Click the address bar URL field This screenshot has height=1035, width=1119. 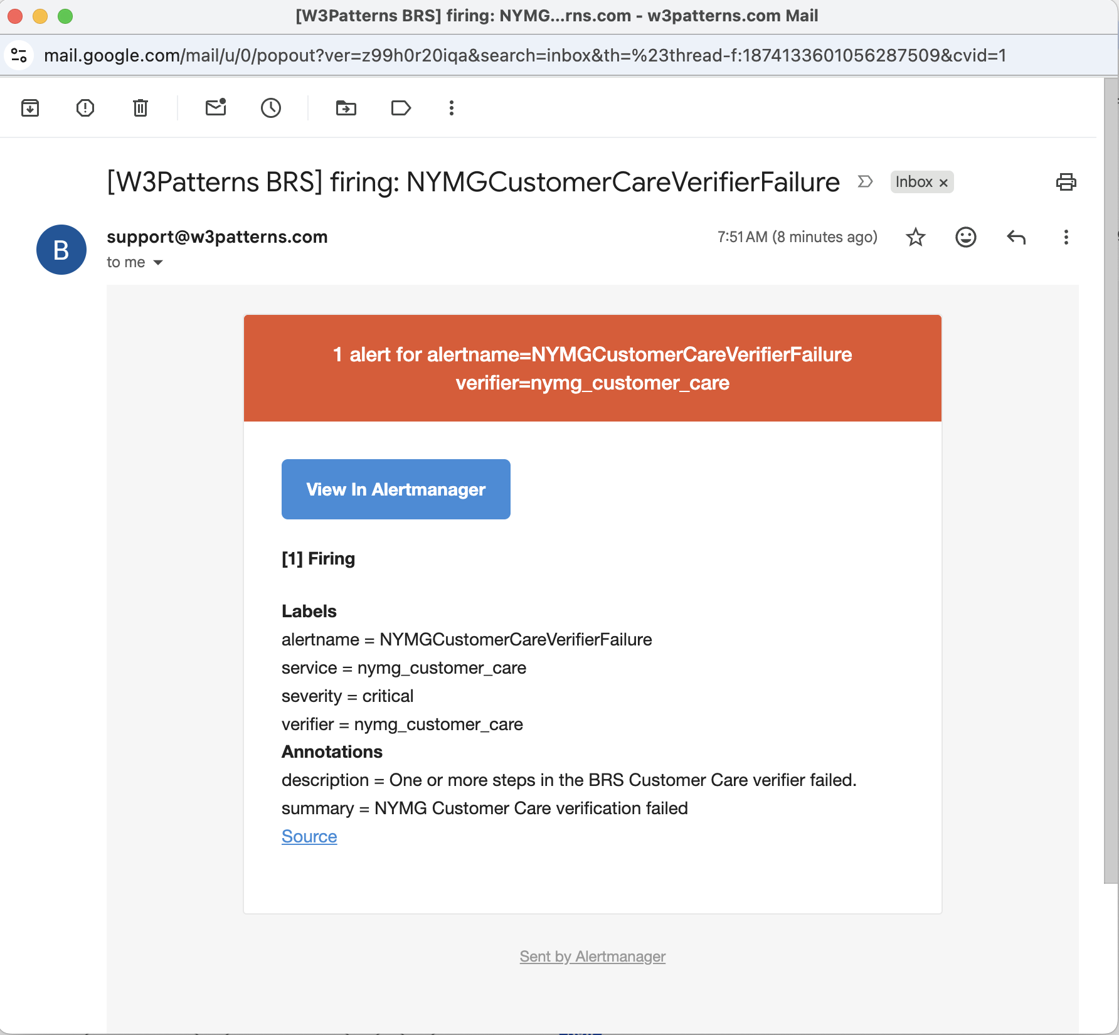click(525, 55)
